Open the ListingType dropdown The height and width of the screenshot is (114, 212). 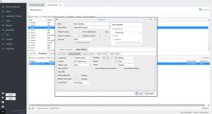[82, 58]
